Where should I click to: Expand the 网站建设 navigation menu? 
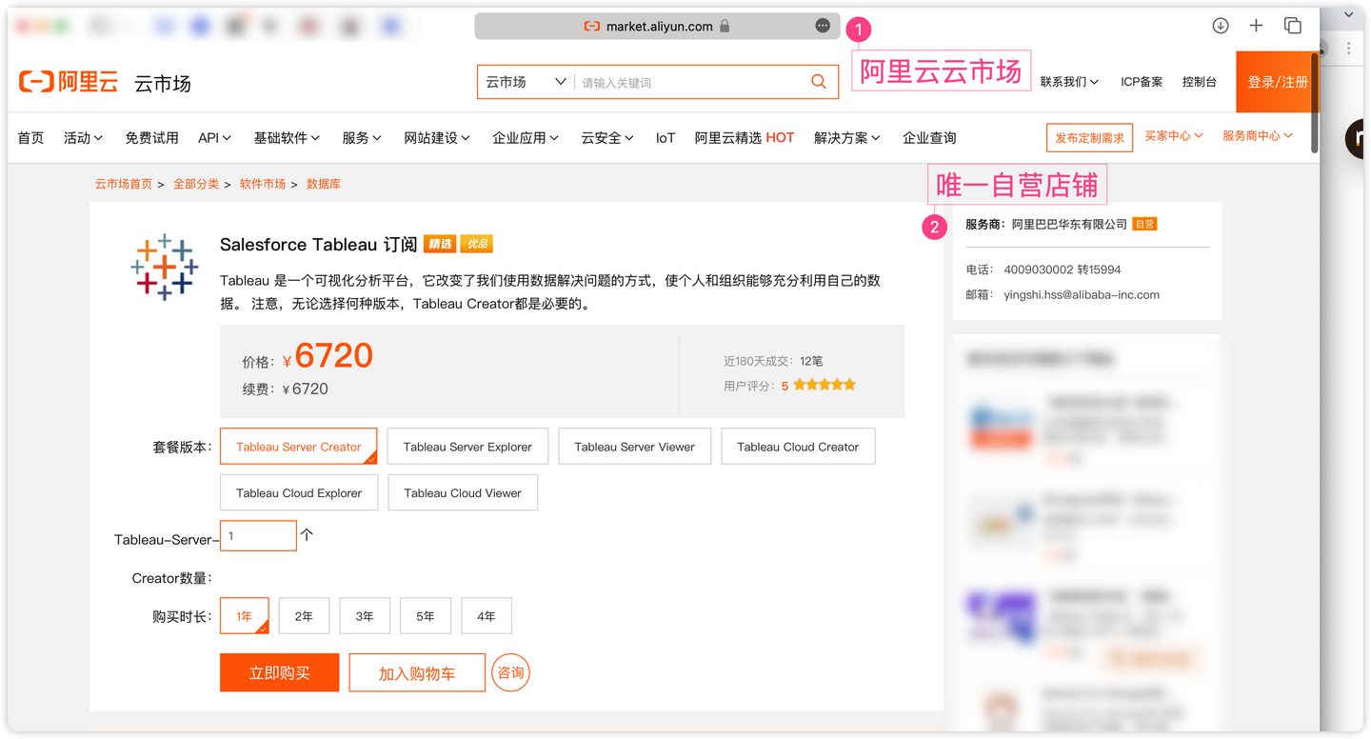click(x=437, y=138)
